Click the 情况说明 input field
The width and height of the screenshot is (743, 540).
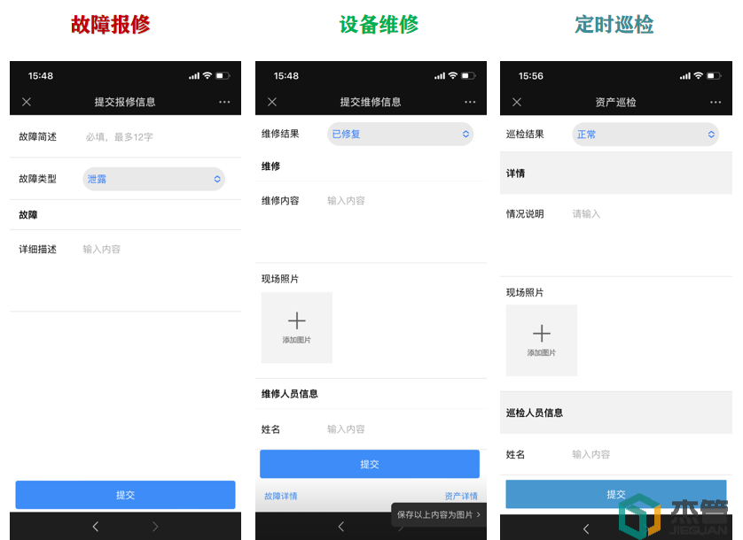point(648,239)
